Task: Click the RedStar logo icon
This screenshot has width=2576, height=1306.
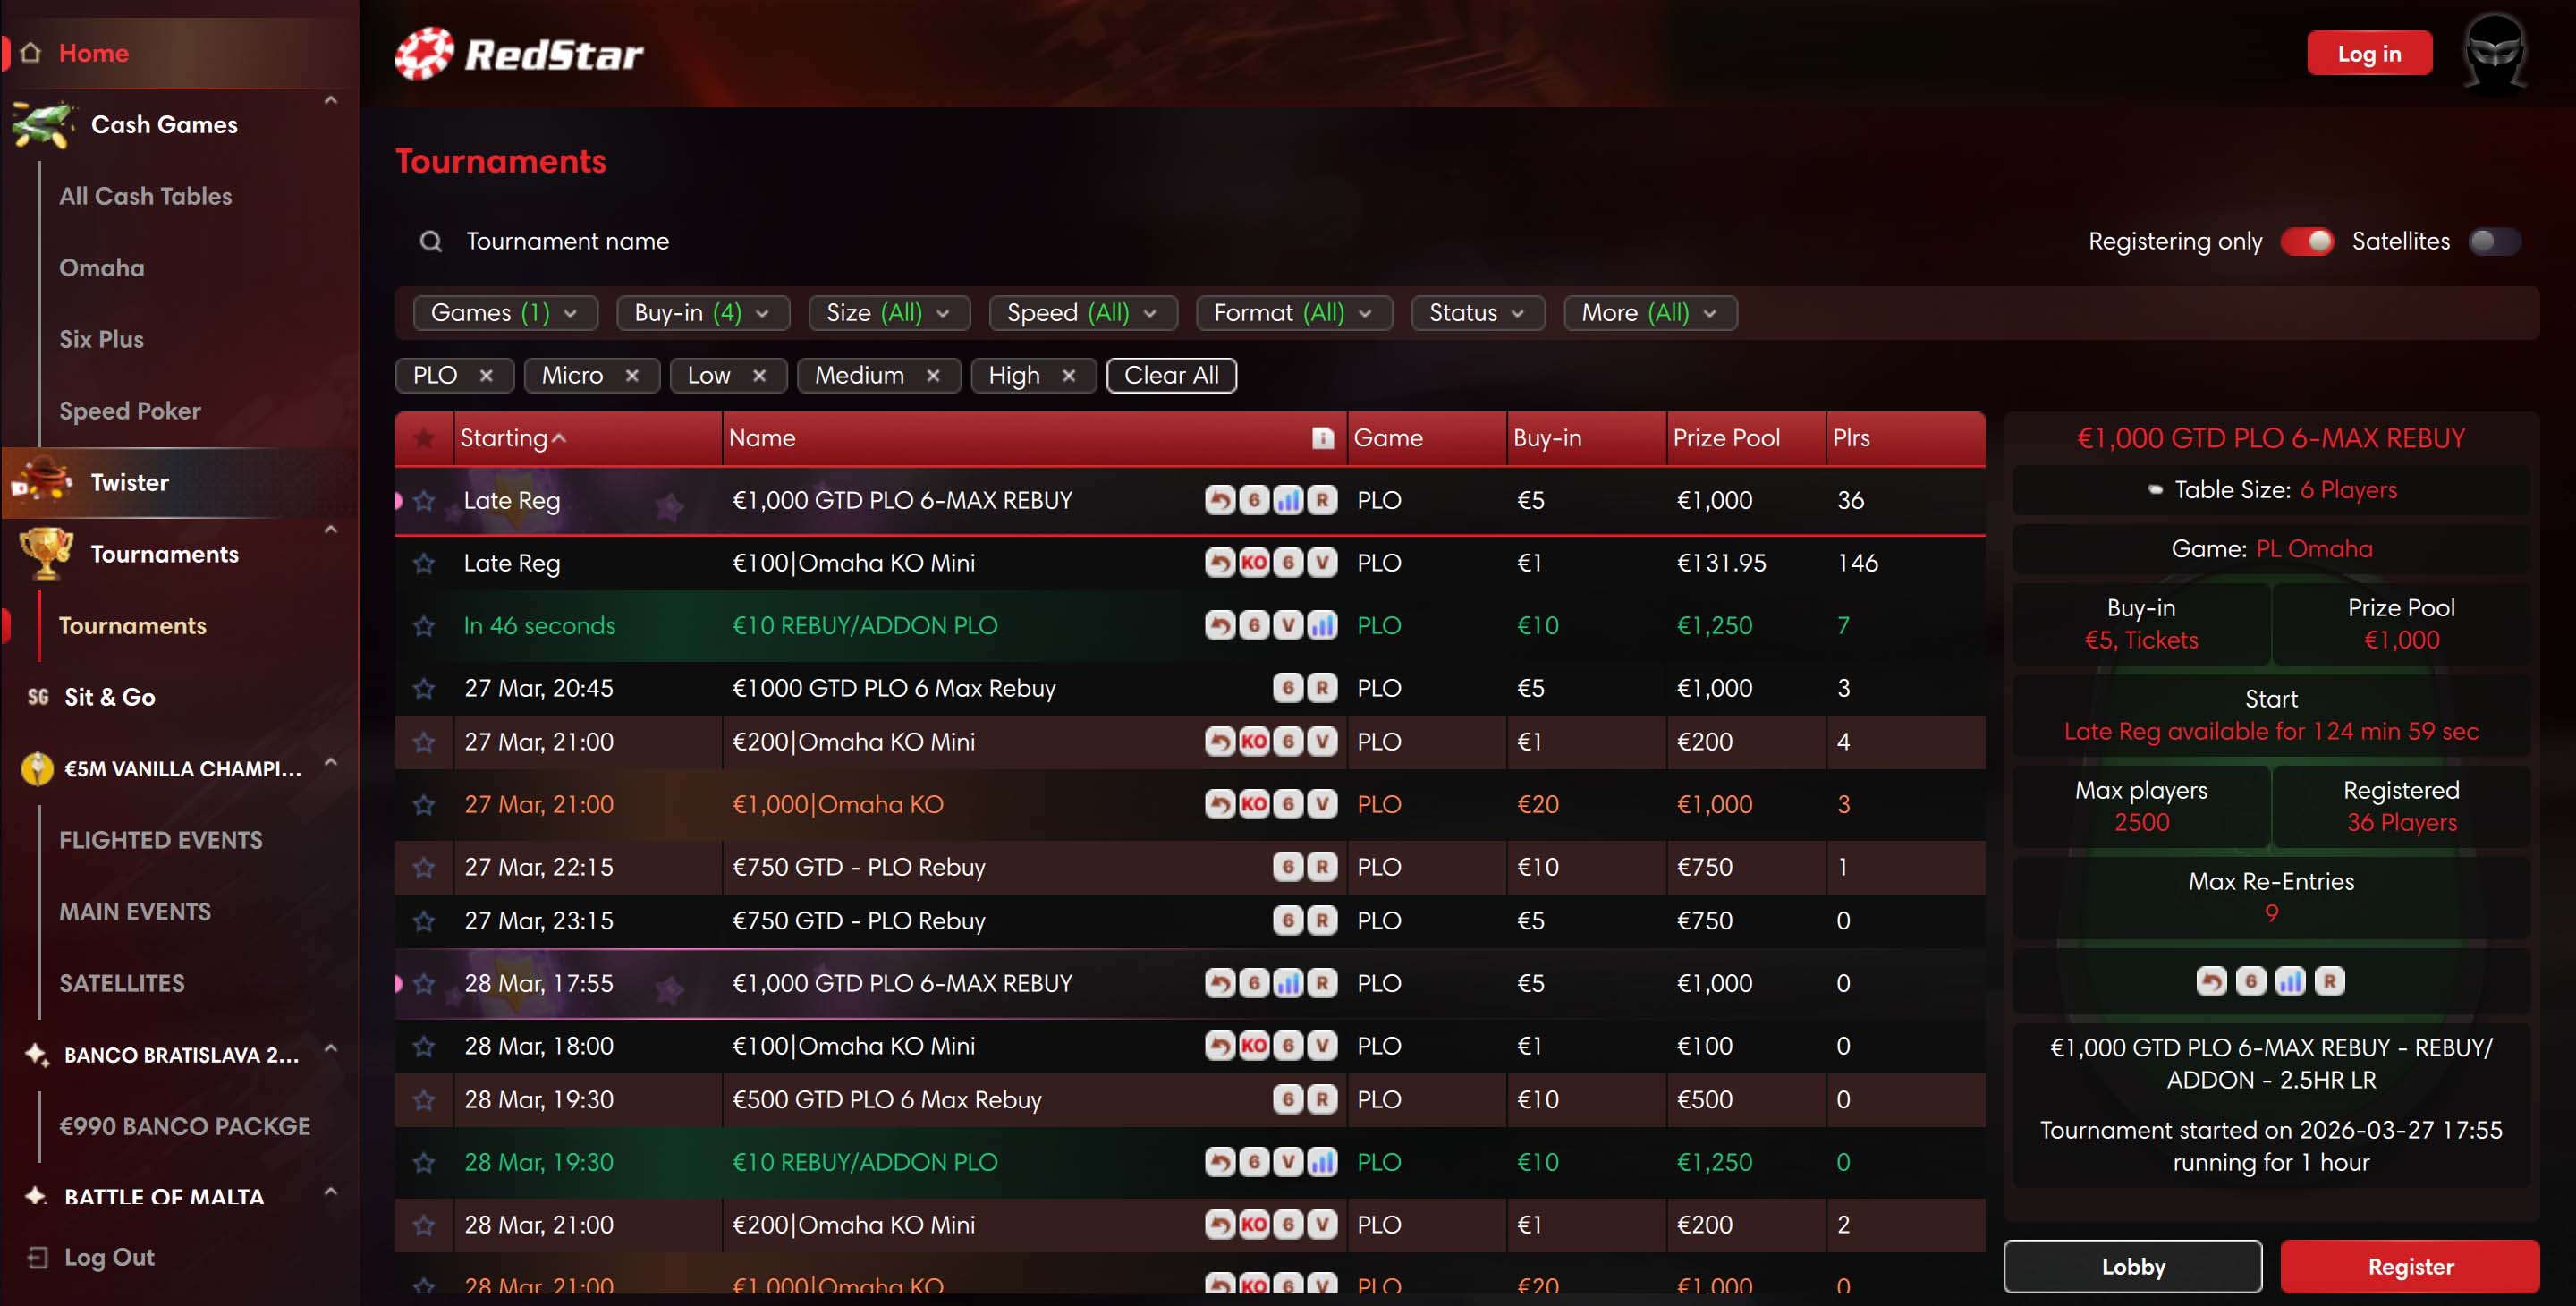Action: click(424, 53)
